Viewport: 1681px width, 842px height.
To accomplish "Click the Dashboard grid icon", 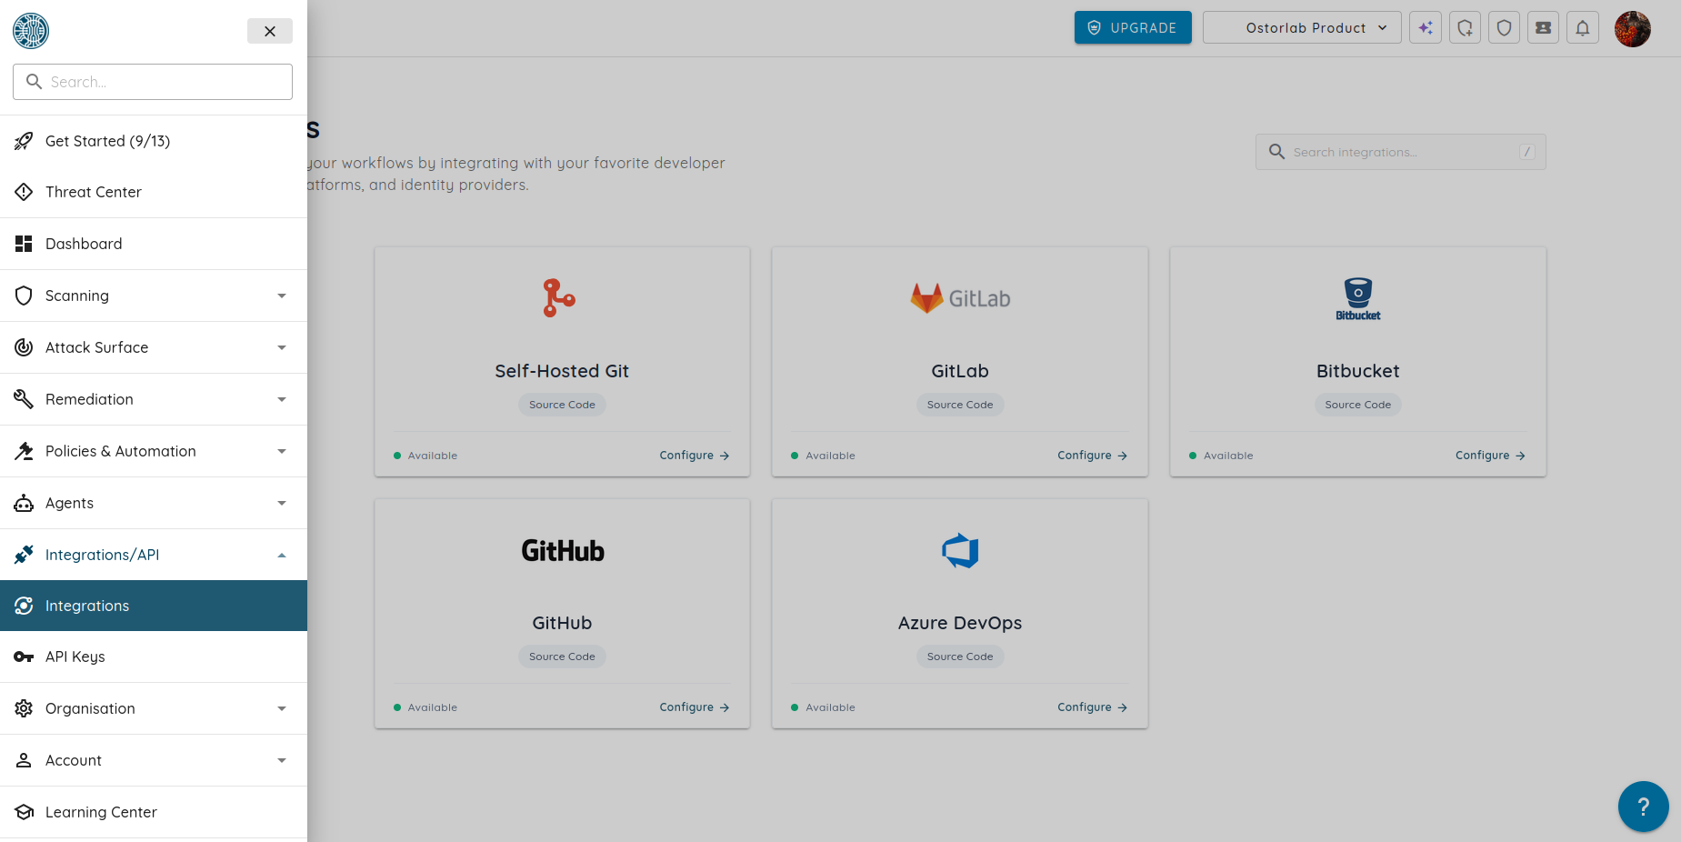I will pyautogui.click(x=24, y=244).
